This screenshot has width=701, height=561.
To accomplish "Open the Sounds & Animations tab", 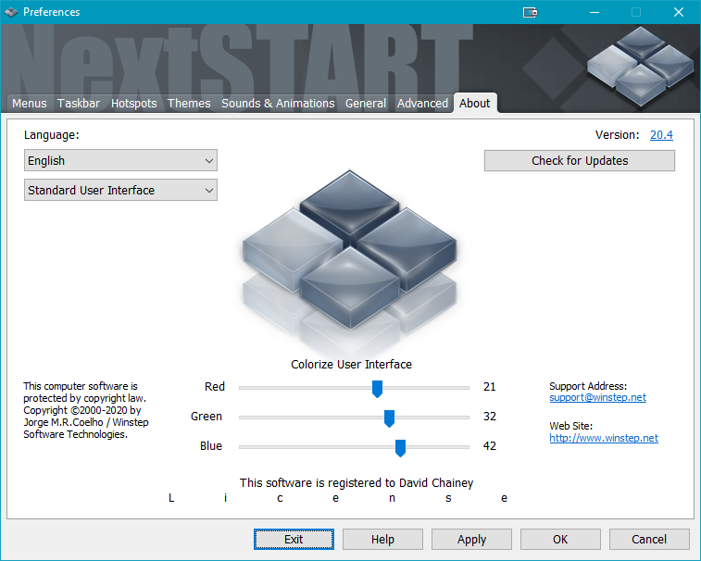I will (278, 104).
